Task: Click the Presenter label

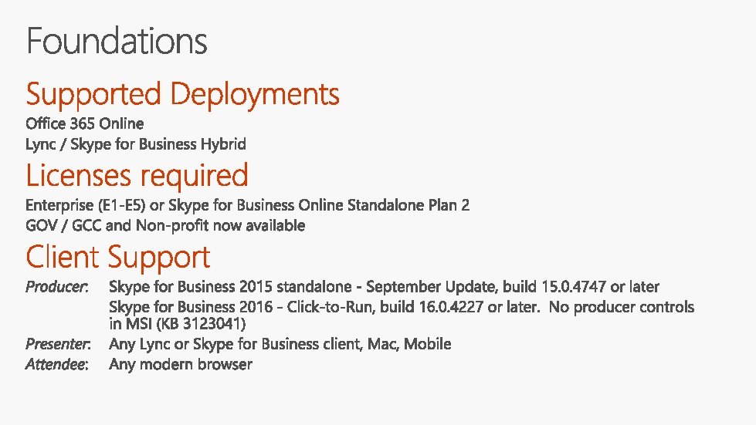Action: tap(58, 344)
